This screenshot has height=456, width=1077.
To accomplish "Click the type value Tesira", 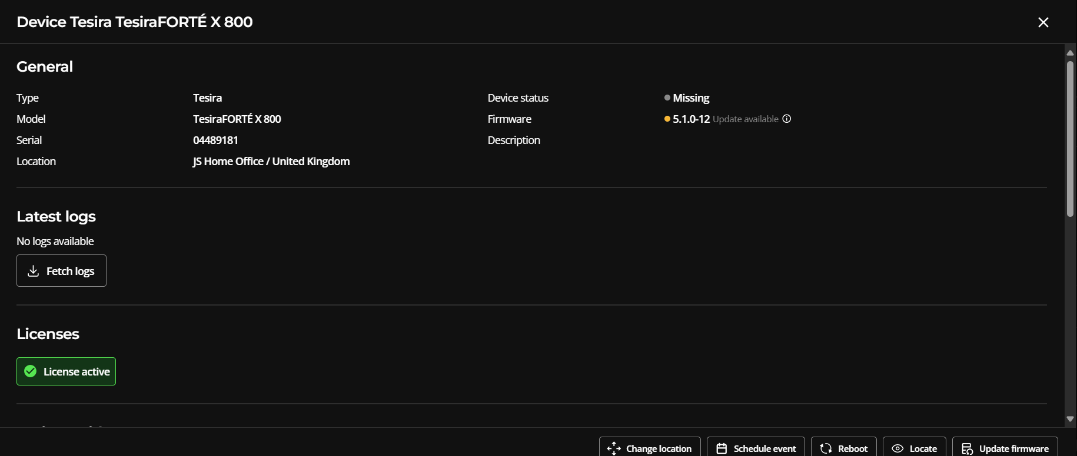I will pyautogui.click(x=207, y=98).
